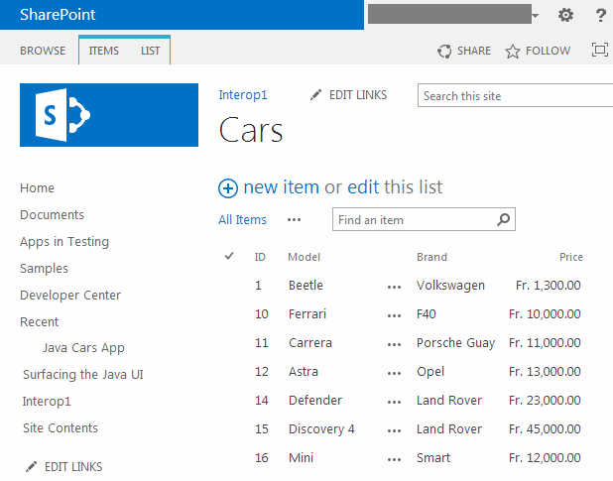Follow this site via star icon
Image resolution: width=613 pixels, height=481 pixels.
[513, 51]
